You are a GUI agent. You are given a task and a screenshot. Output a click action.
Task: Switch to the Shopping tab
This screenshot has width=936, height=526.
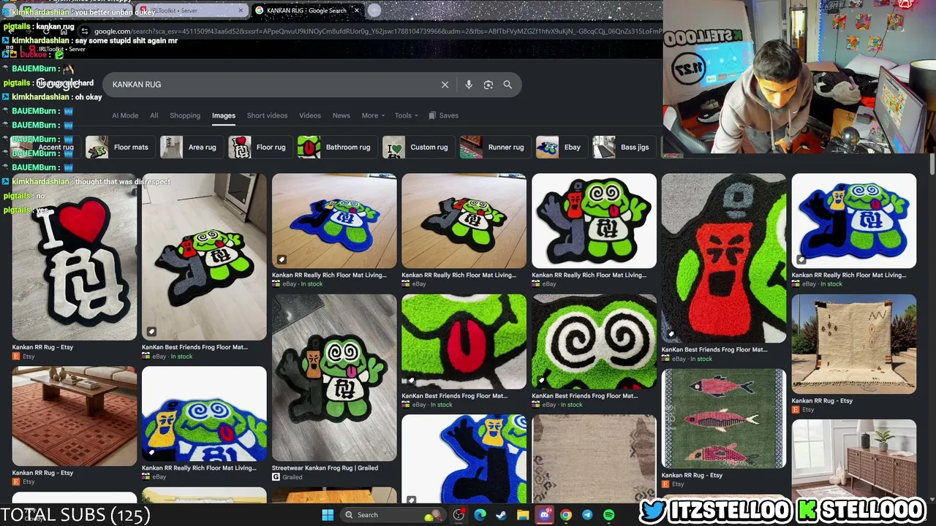[185, 115]
